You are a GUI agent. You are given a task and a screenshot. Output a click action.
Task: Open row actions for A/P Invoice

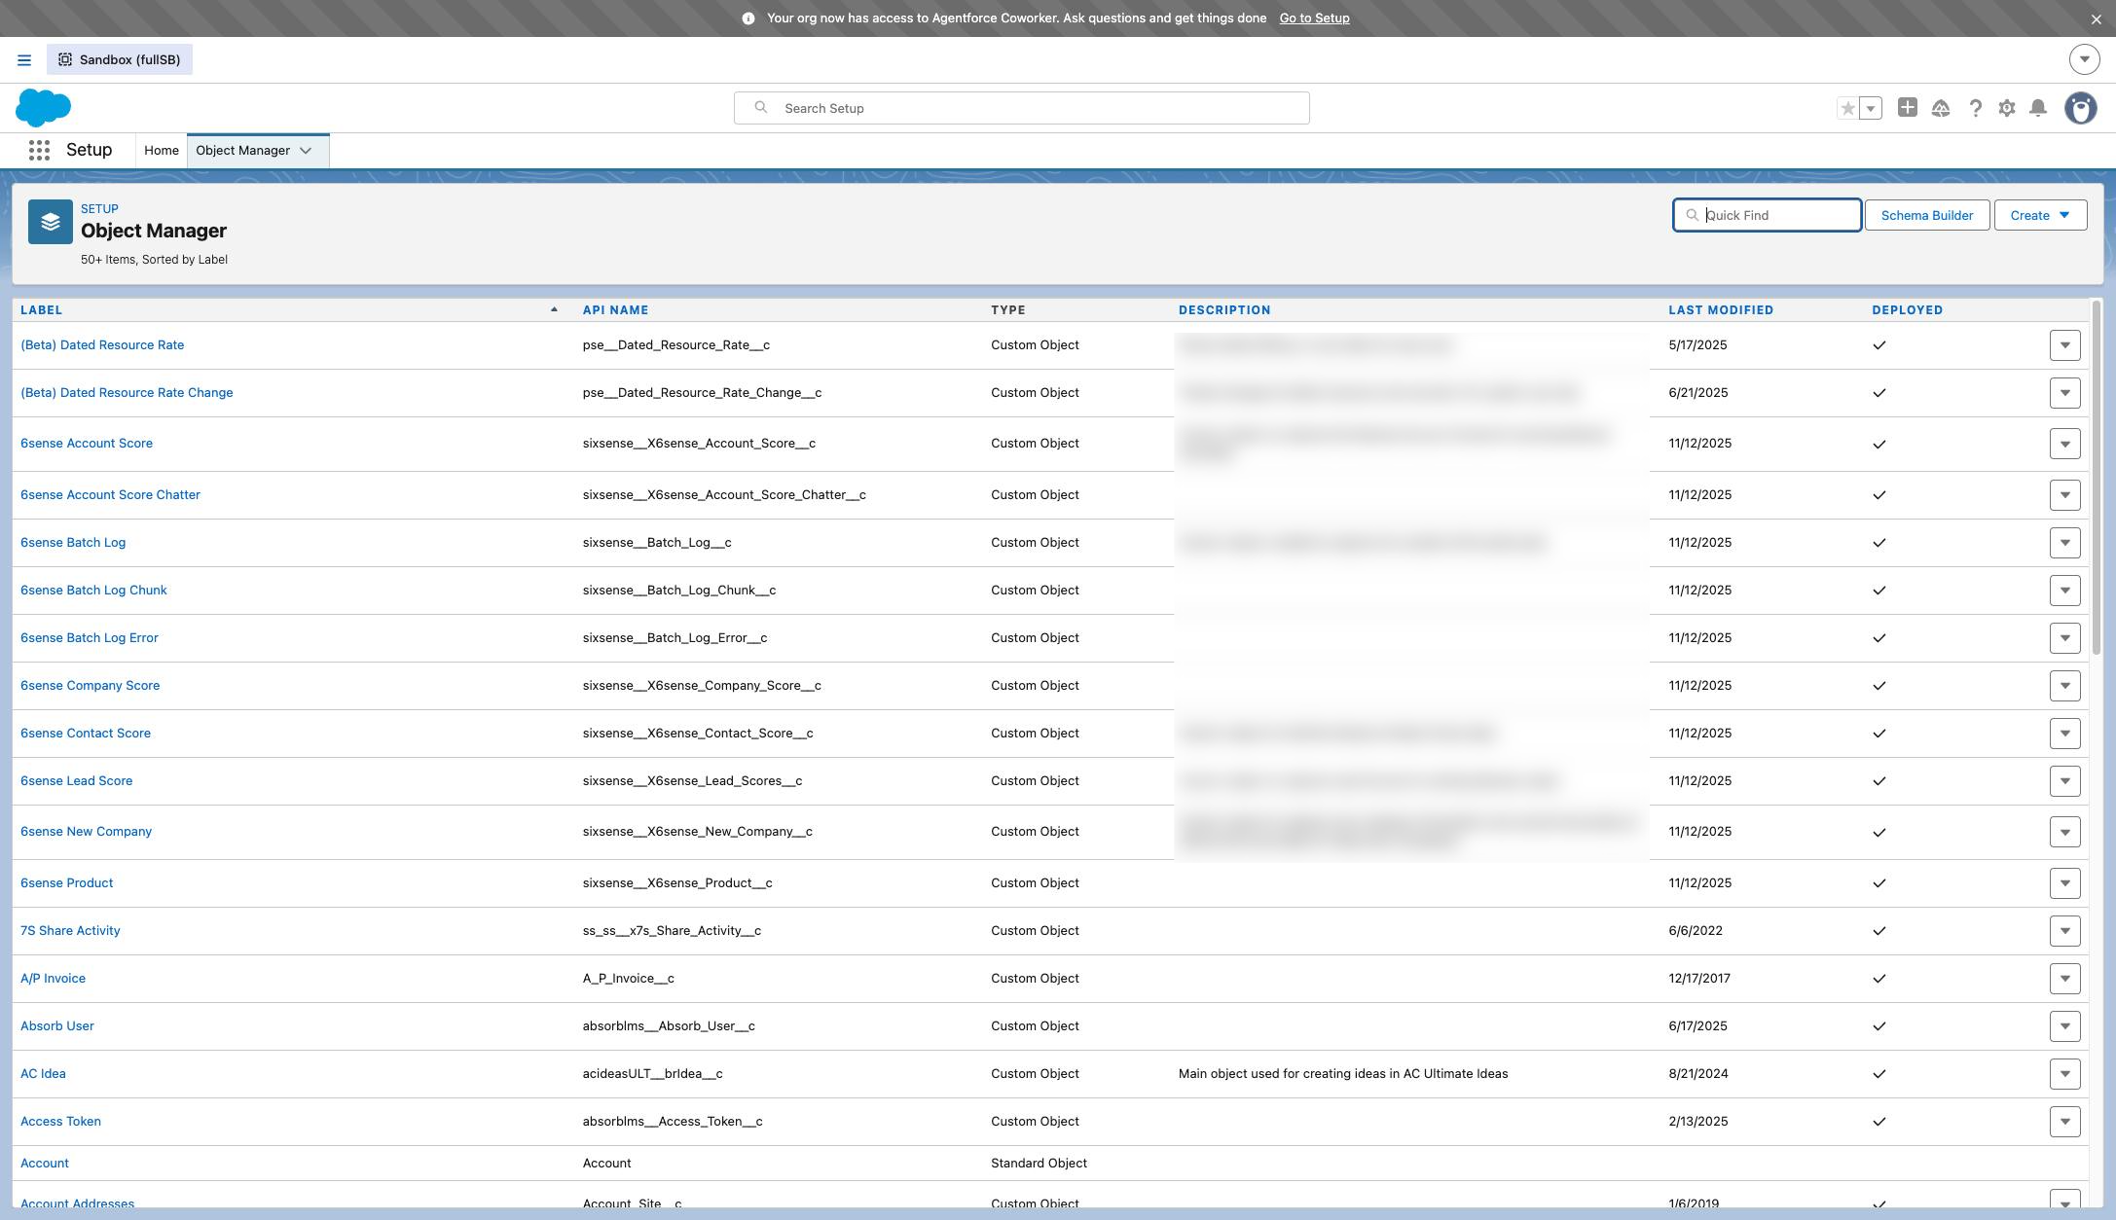(2064, 979)
